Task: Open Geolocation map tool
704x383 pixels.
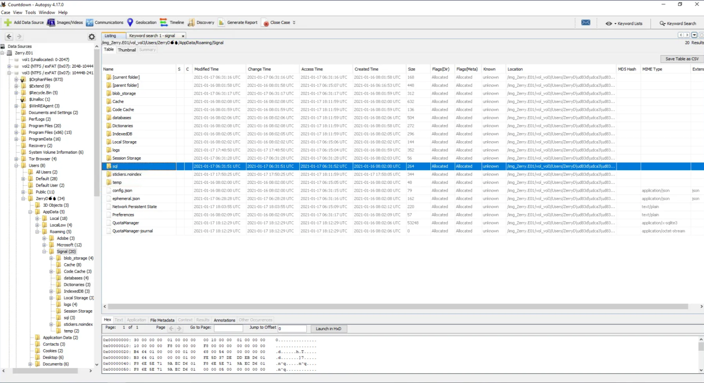Action: point(141,23)
